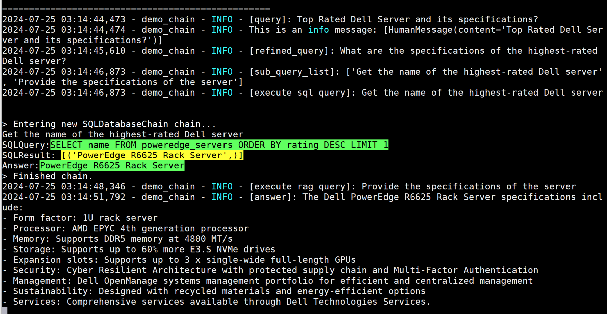Click the 'Sustainability:' recycled materials line
The width and height of the screenshot is (607, 314).
pos(214,291)
